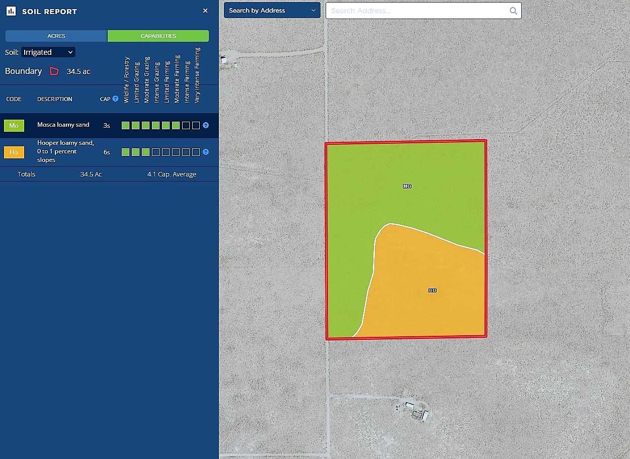Open the Soil Irrigated dropdown

(x=48, y=52)
